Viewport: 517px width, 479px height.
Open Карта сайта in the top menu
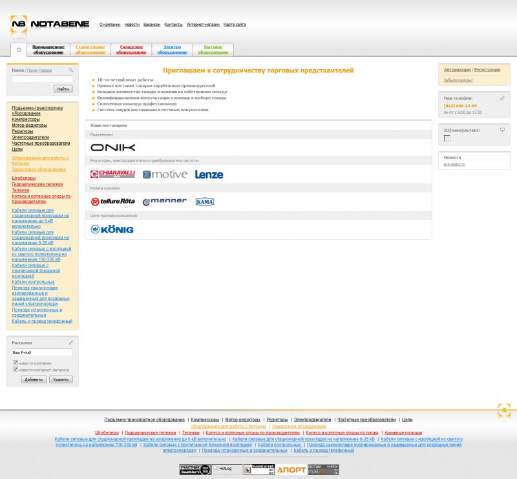coord(235,25)
